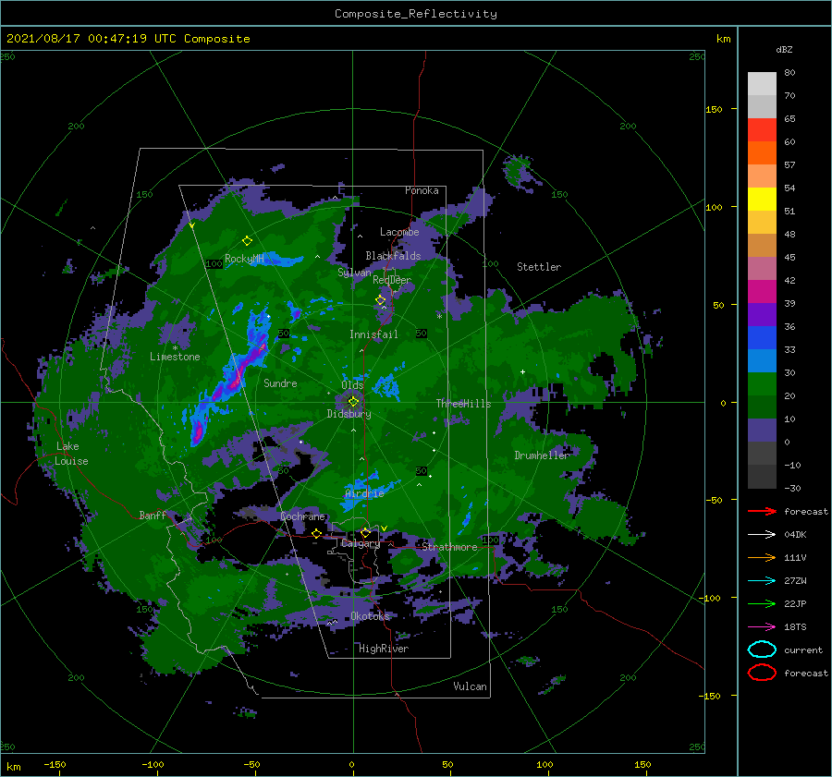Pick the slate purple 0–10 dBZ swatch
832x777 pixels.
tap(762, 430)
